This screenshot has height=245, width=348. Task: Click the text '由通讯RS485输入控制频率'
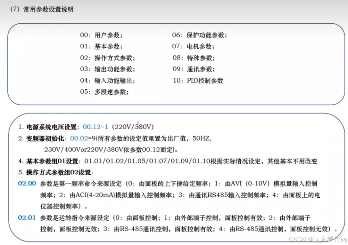(228, 195)
